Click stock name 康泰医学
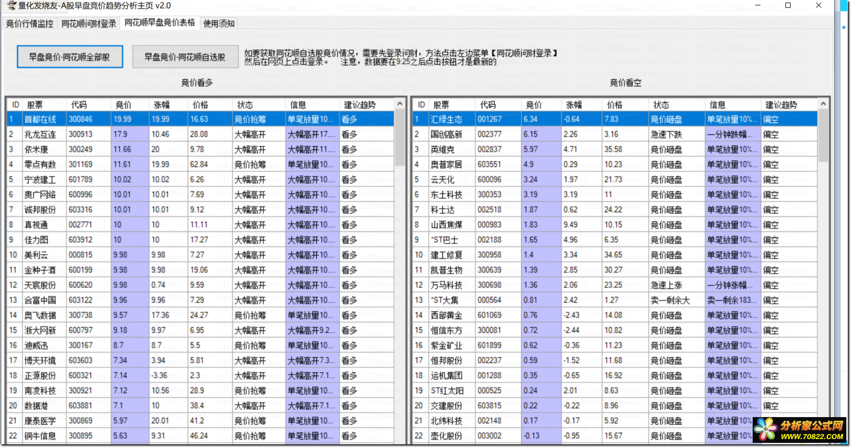The height and width of the screenshot is (448, 852). tap(40, 421)
